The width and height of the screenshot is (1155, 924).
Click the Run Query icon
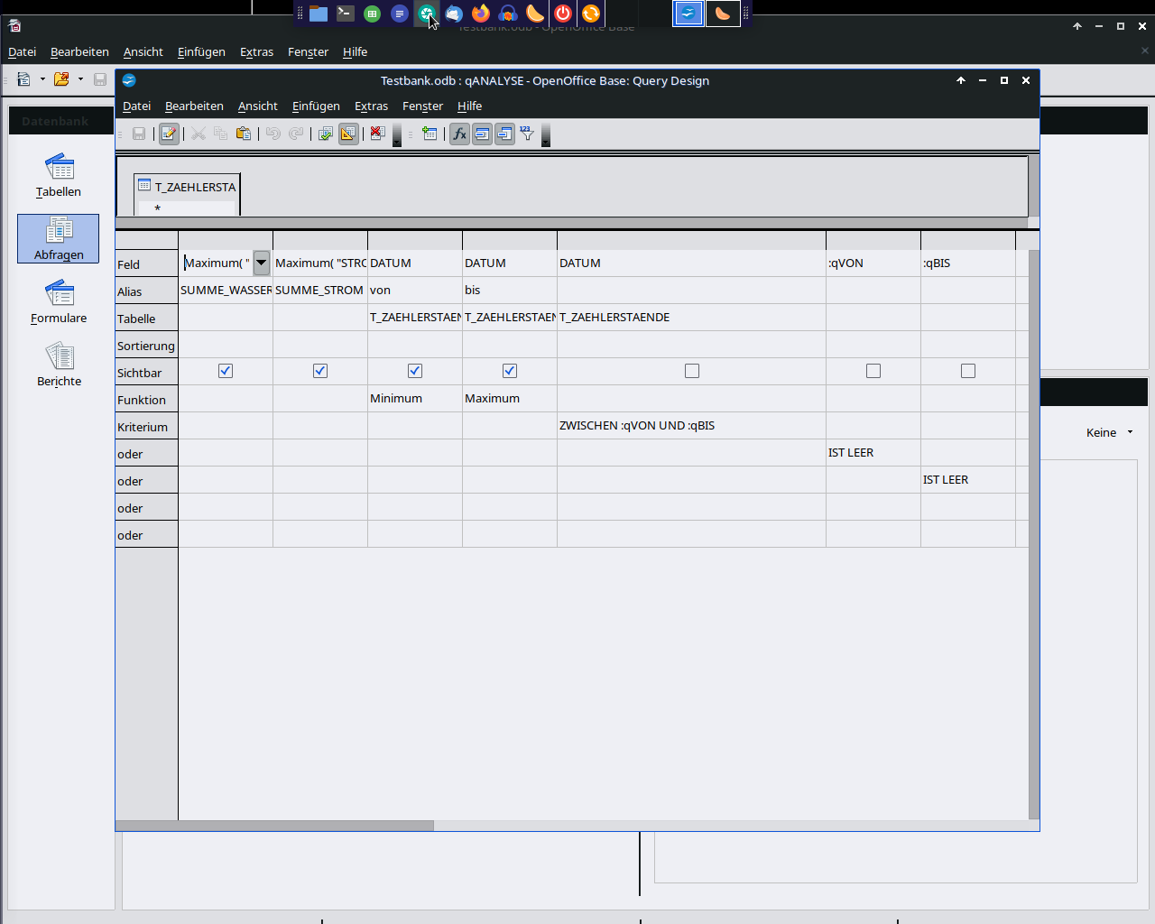tap(326, 134)
